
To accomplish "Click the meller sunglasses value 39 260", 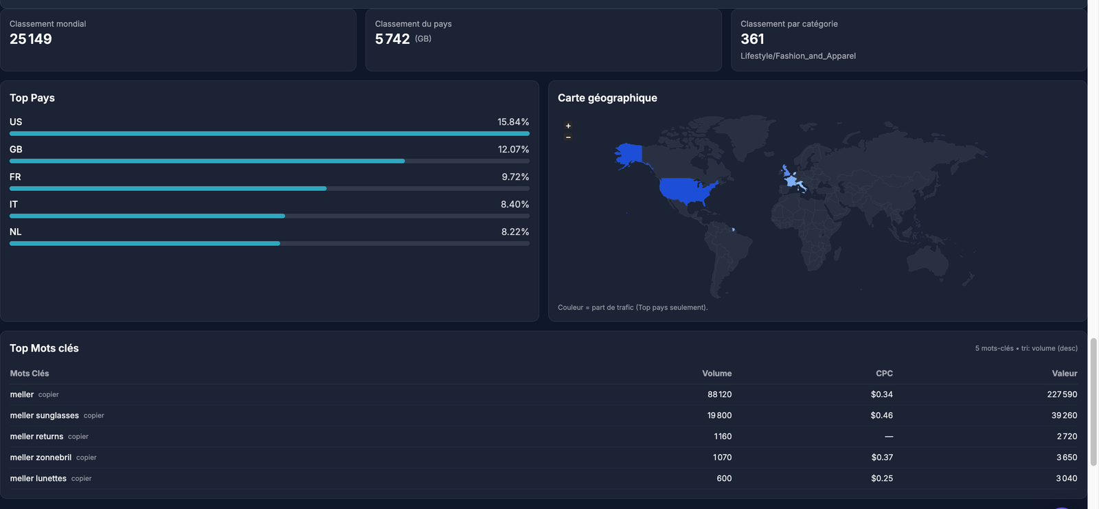I will (x=1064, y=416).
